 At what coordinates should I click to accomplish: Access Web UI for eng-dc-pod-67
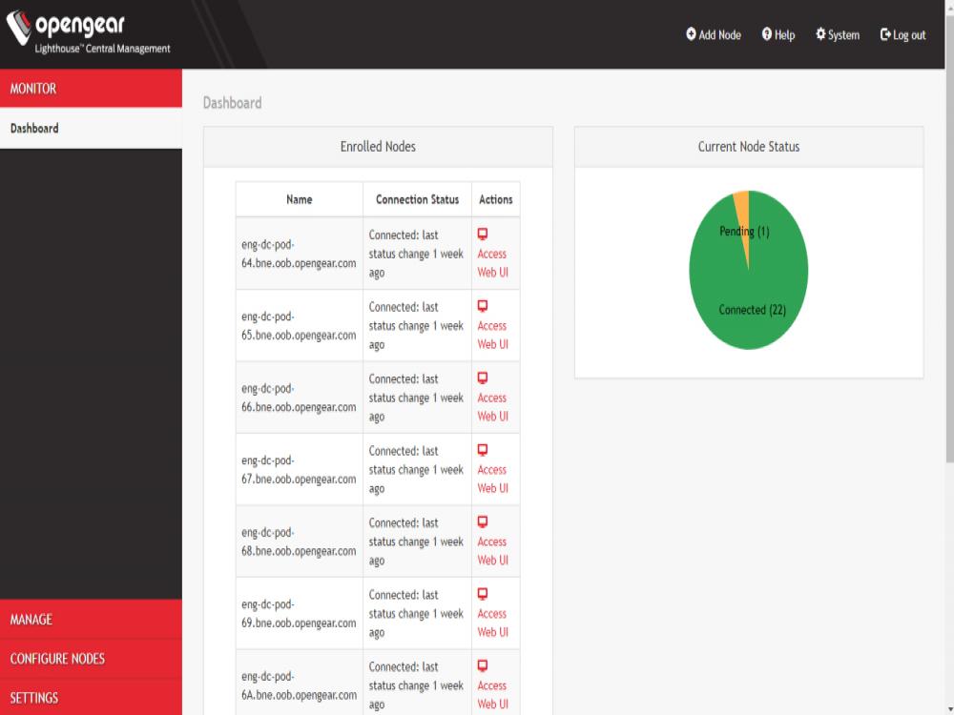[492, 479]
